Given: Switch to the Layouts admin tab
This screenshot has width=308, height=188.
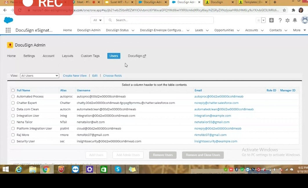Looking at the screenshot, I should coord(68,56).
